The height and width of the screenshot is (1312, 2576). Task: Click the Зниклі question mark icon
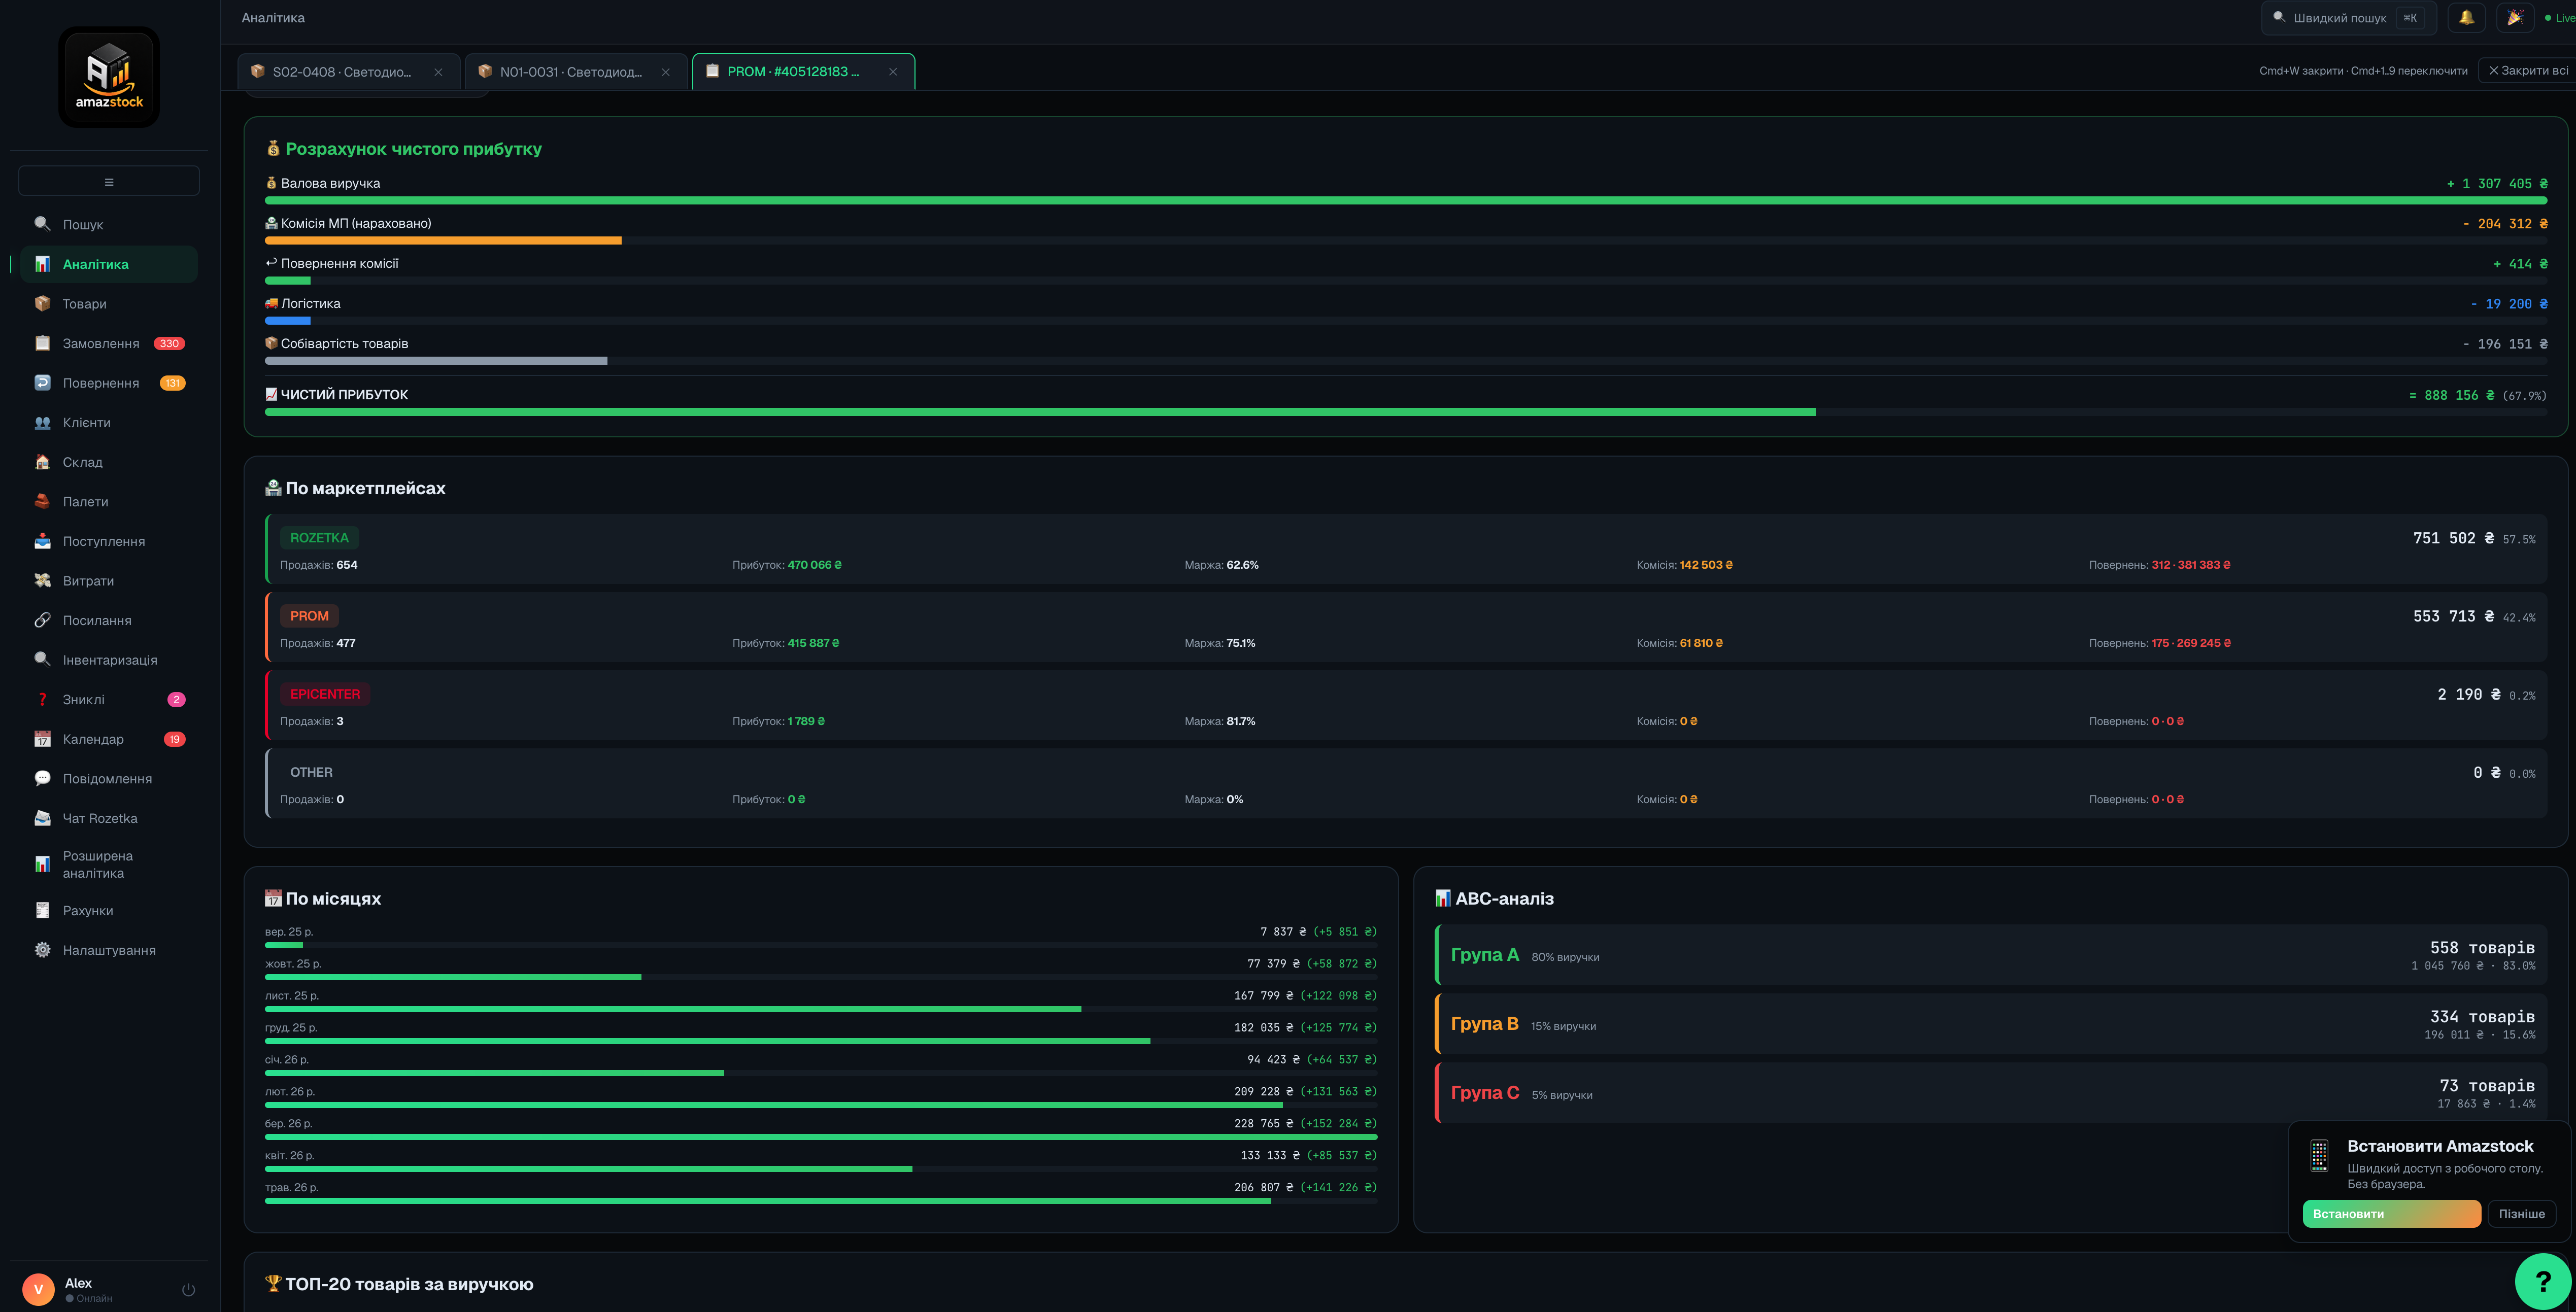click(42, 700)
